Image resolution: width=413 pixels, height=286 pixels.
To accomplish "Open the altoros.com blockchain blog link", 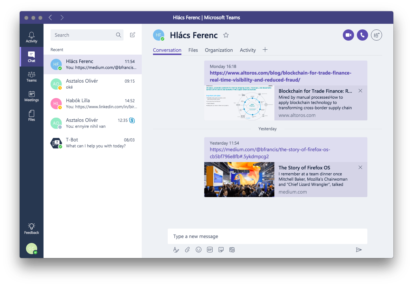I will [280, 76].
